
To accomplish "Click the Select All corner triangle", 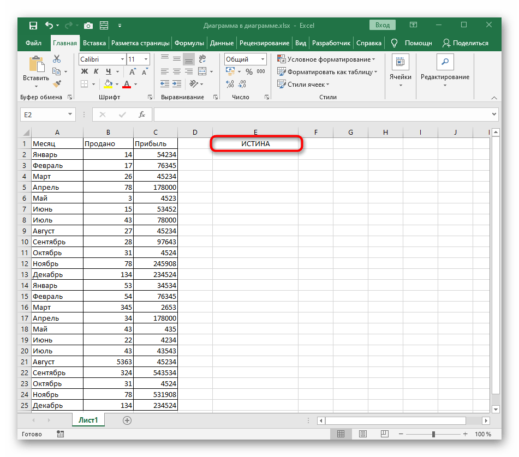I will coord(26,133).
